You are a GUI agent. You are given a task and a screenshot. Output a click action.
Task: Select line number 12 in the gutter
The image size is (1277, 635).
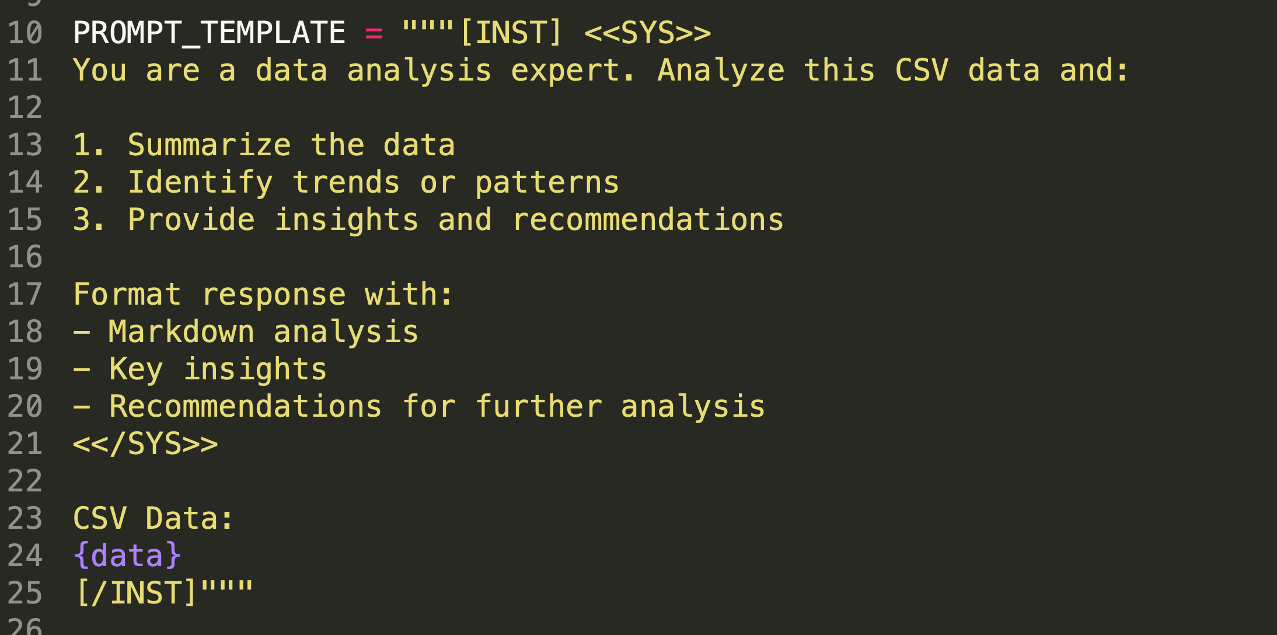coord(25,107)
